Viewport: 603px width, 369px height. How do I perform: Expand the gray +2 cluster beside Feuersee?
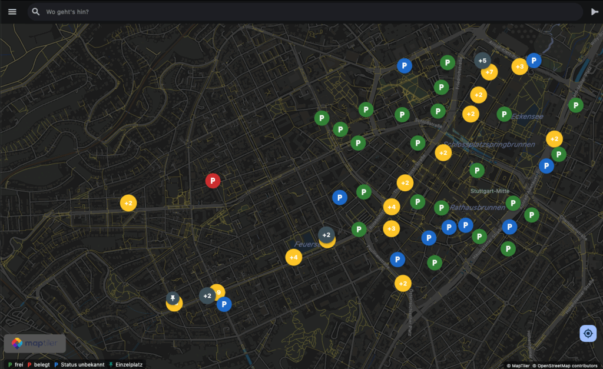coord(326,235)
